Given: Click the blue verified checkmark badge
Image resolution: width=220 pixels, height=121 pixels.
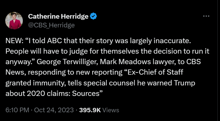Looking at the screenshot, I should tap(93, 17).
